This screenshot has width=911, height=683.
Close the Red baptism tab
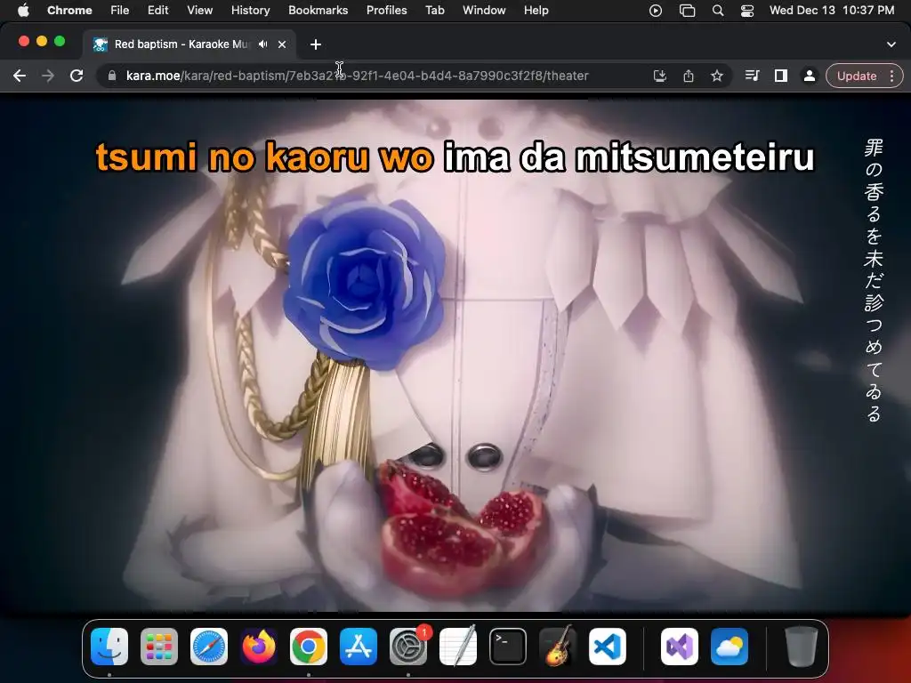pos(282,44)
